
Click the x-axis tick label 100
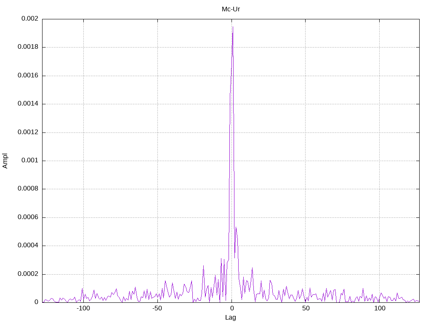pos(380,308)
